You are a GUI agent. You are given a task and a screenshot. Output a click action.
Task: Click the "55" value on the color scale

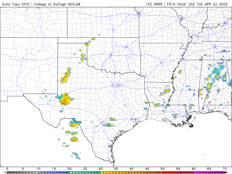tap(178, 169)
